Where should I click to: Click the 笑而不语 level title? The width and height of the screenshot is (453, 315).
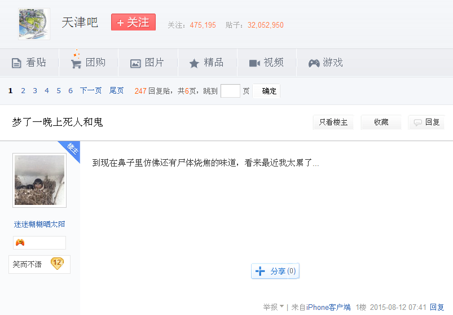point(27,264)
